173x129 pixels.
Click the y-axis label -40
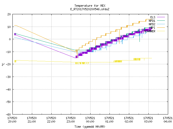[8, 89]
